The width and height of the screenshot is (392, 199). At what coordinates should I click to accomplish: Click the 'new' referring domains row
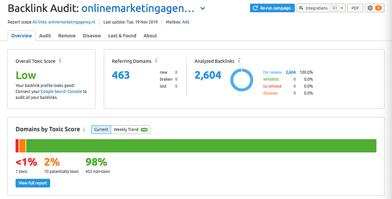pyautogui.click(x=168, y=72)
